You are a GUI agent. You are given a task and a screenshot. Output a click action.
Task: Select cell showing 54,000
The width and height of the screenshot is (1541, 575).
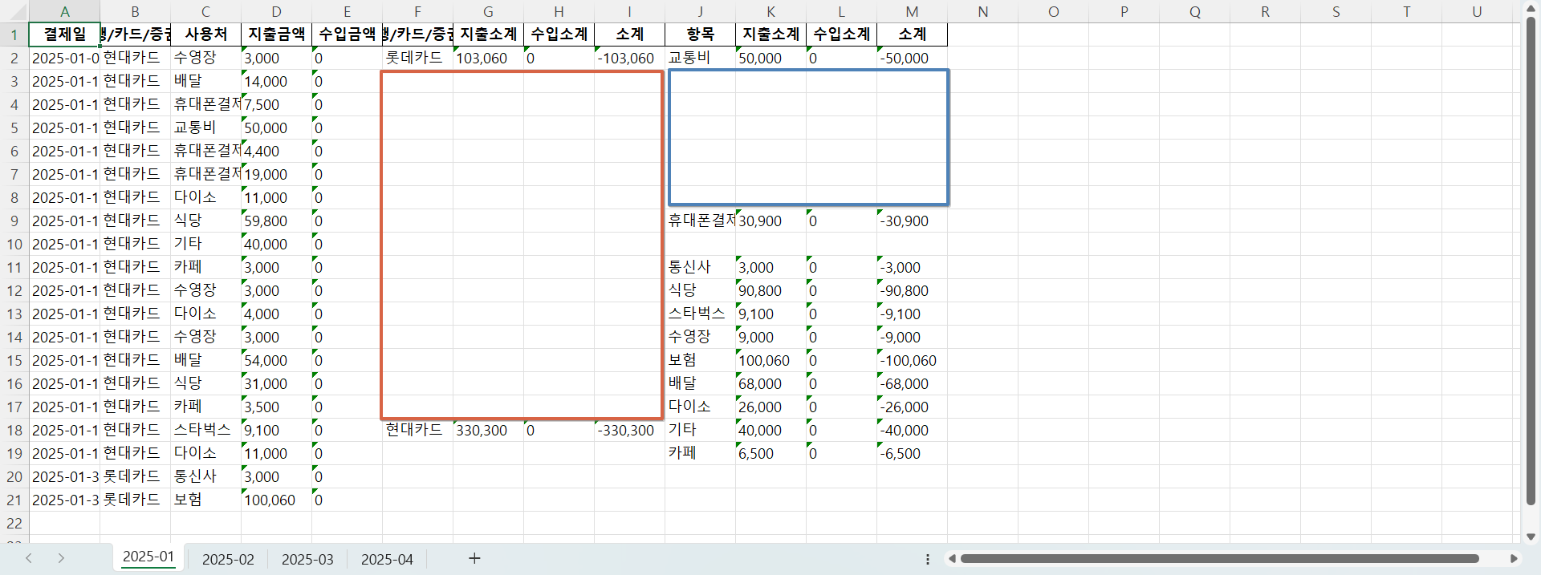pos(276,360)
